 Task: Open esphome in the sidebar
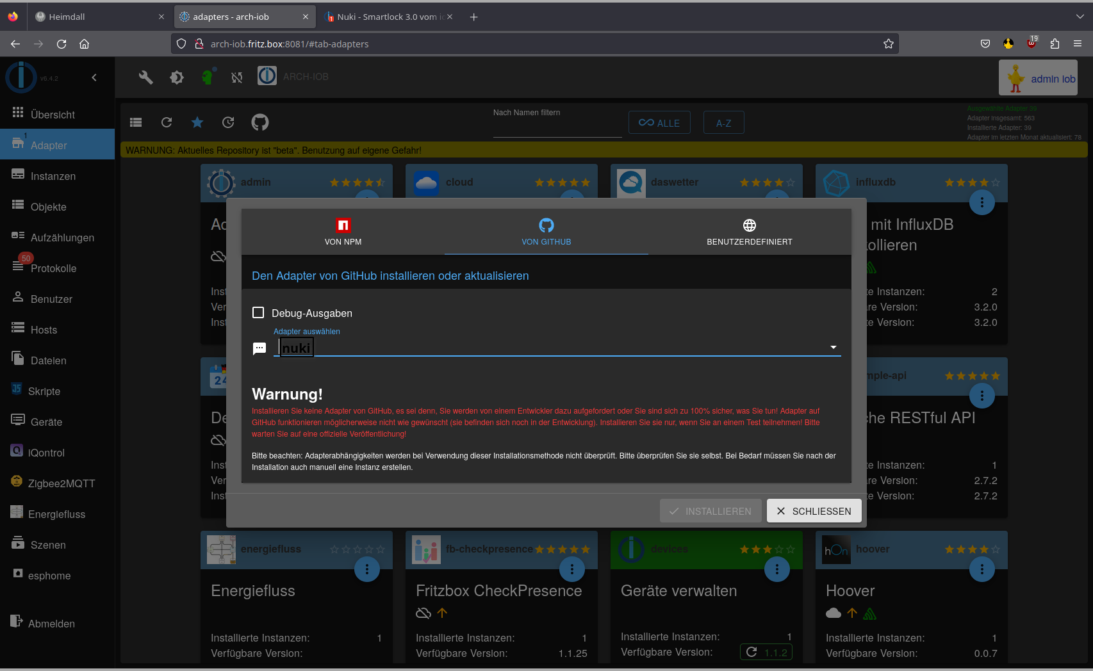click(x=58, y=575)
